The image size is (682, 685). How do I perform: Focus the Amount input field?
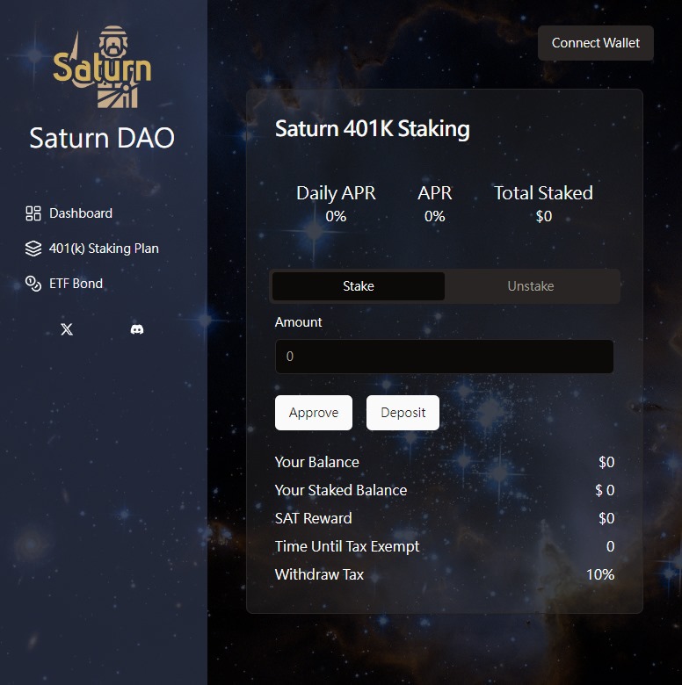(x=444, y=357)
